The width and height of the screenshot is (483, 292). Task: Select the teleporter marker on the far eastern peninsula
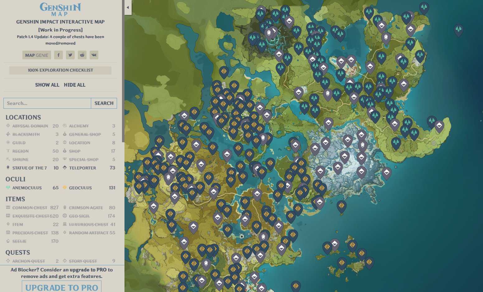(x=439, y=126)
